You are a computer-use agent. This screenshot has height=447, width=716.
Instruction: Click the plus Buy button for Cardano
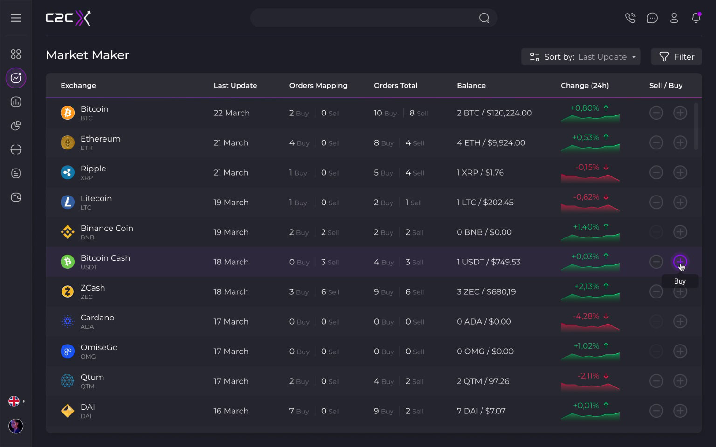click(x=680, y=321)
